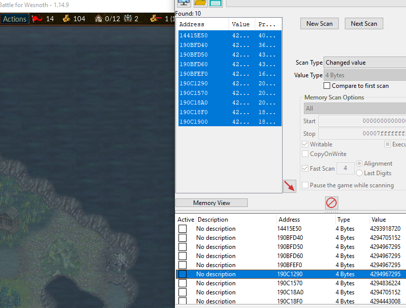The image size is (406, 308).
Task: Activate the 190C18A0 address table entry
Action: coord(183,292)
